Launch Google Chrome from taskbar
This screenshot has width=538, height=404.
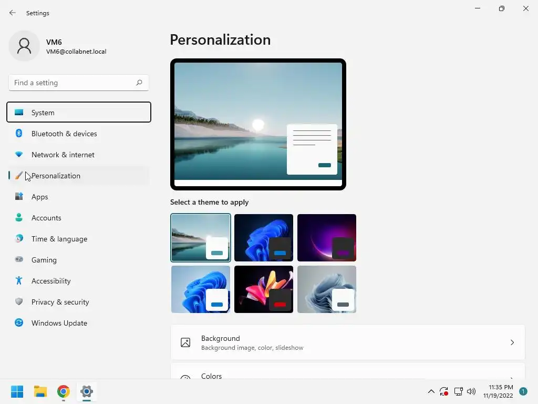click(x=64, y=391)
